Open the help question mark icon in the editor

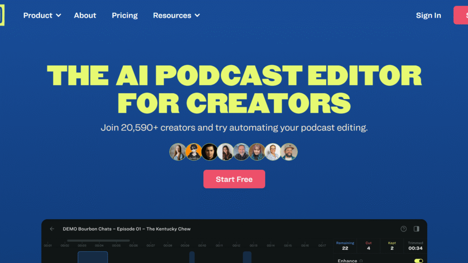(x=403, y=229)
